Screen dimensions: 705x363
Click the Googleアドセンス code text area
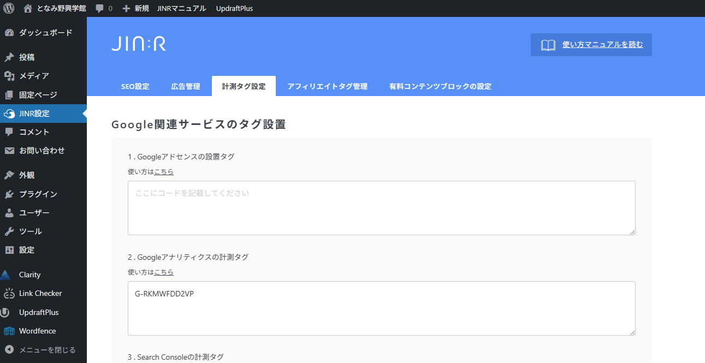[x=381, y=208]
